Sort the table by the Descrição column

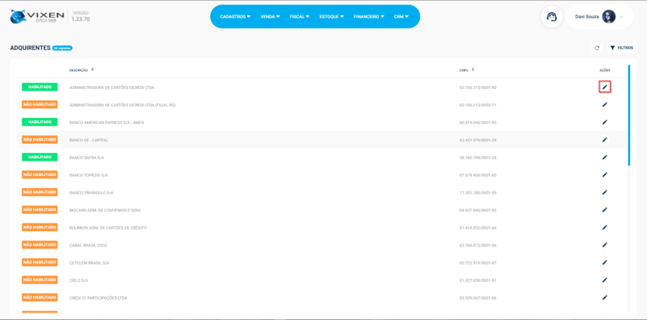82,70
